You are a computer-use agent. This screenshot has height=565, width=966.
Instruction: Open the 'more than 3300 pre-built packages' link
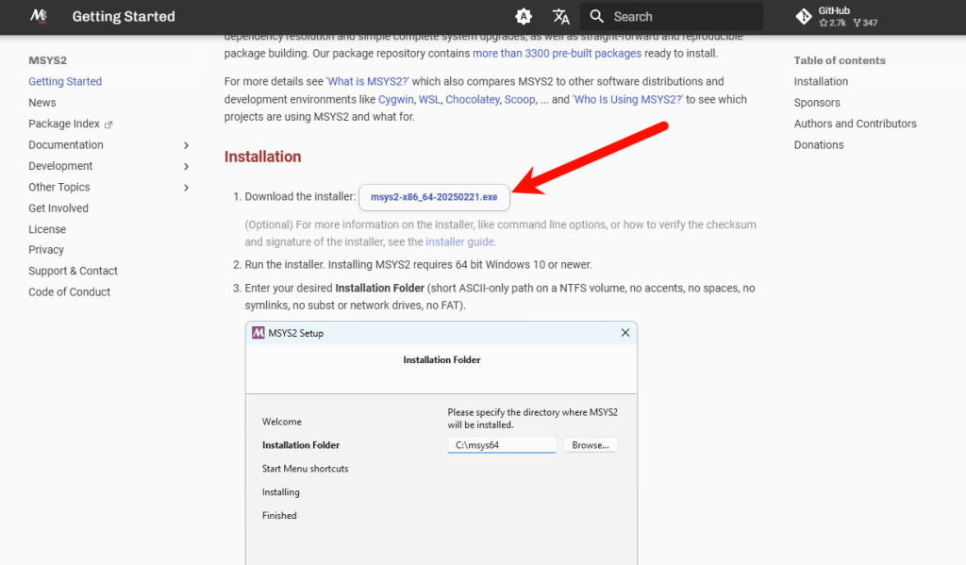pyautogui.click(x=557, y=53)
